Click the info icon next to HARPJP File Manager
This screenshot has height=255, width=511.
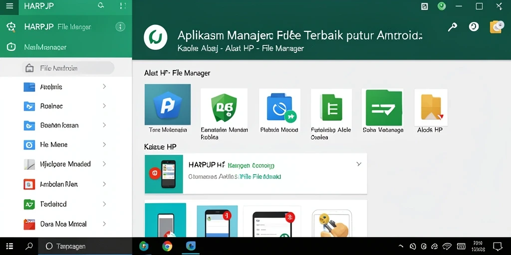120,27
